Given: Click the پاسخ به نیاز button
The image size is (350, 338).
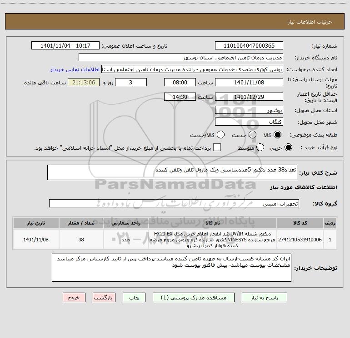Looking at the screenshot, I should click(264, 298).
